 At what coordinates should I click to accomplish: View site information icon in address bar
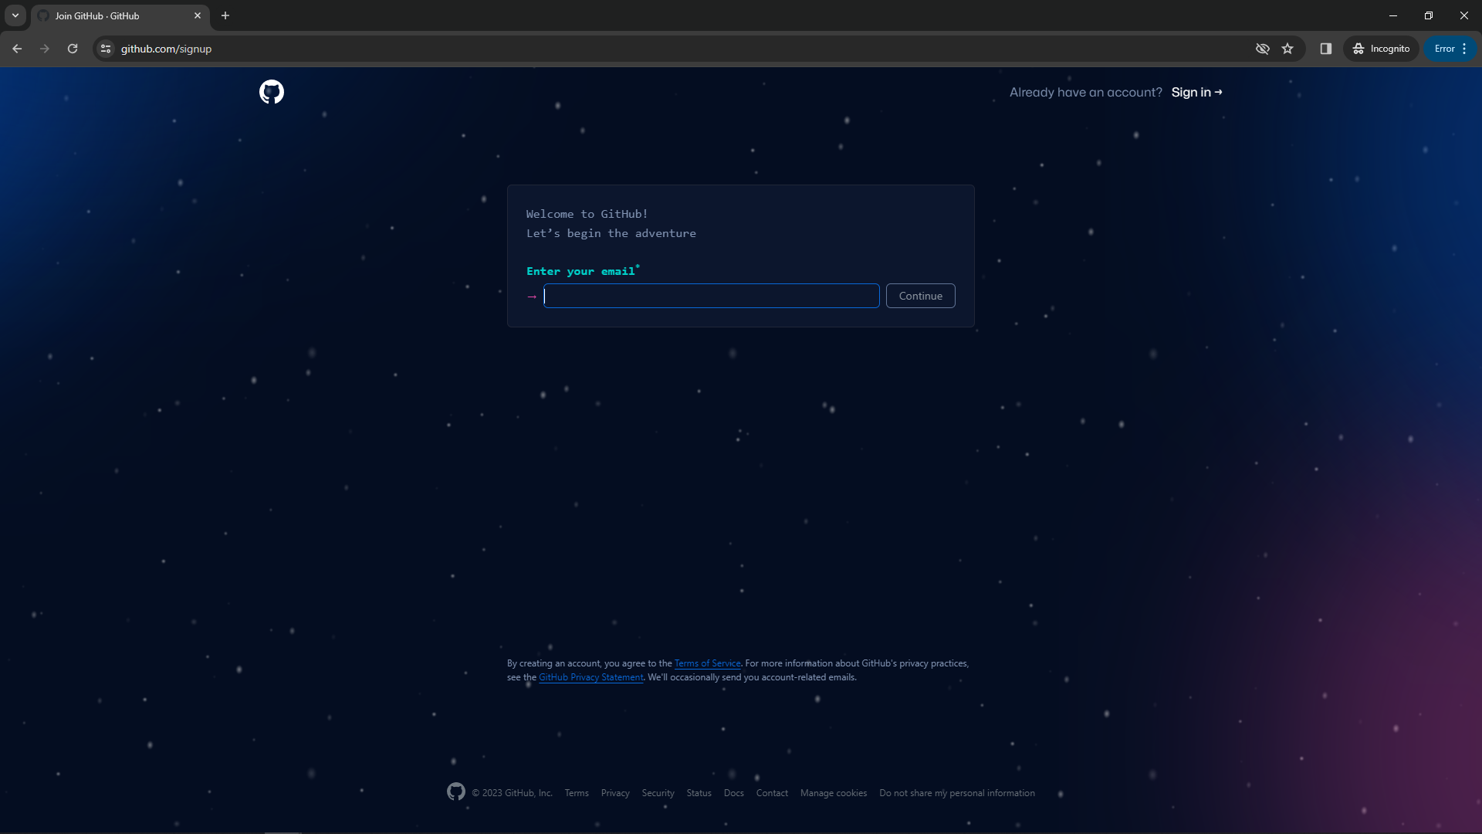[x=106, y=49]
